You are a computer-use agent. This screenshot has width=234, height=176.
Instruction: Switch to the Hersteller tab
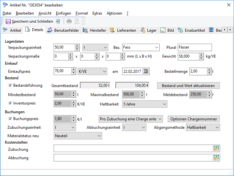pyautogui.click(x=94, y=30)
